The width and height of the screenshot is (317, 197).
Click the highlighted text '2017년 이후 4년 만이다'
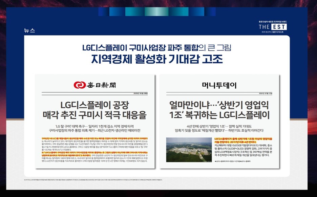[x=242, y=142]
